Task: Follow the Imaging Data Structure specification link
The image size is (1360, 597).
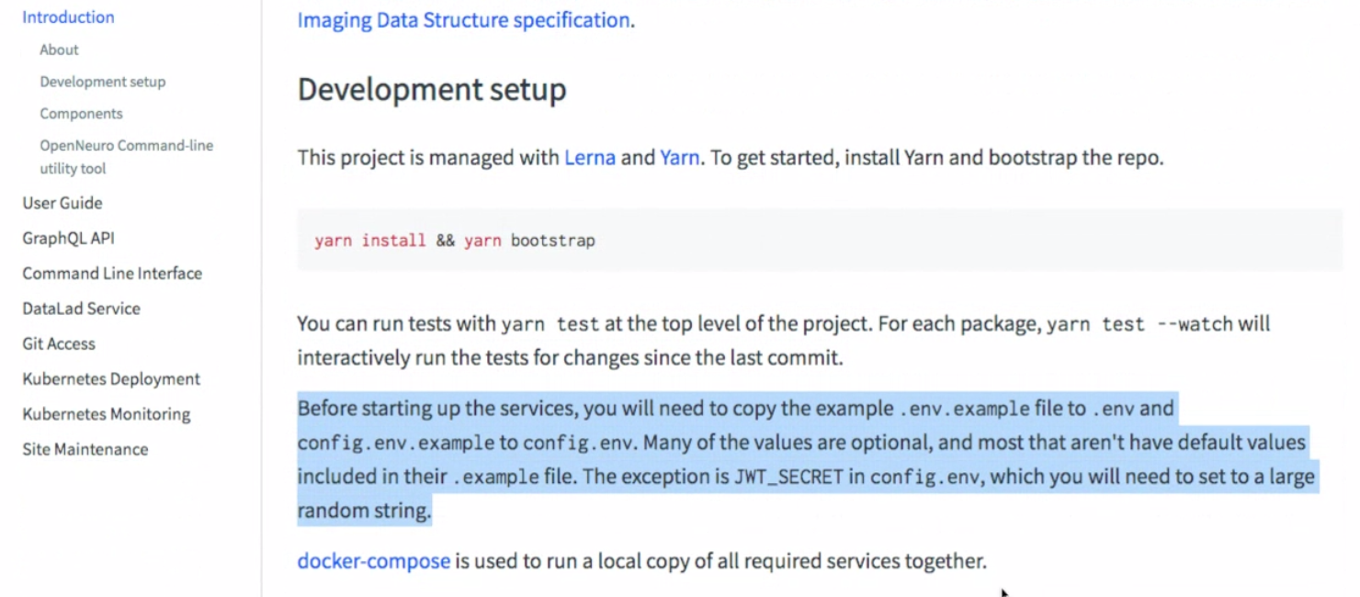Action: [460, 19]
